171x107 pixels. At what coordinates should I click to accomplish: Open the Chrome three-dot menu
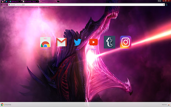169,5
